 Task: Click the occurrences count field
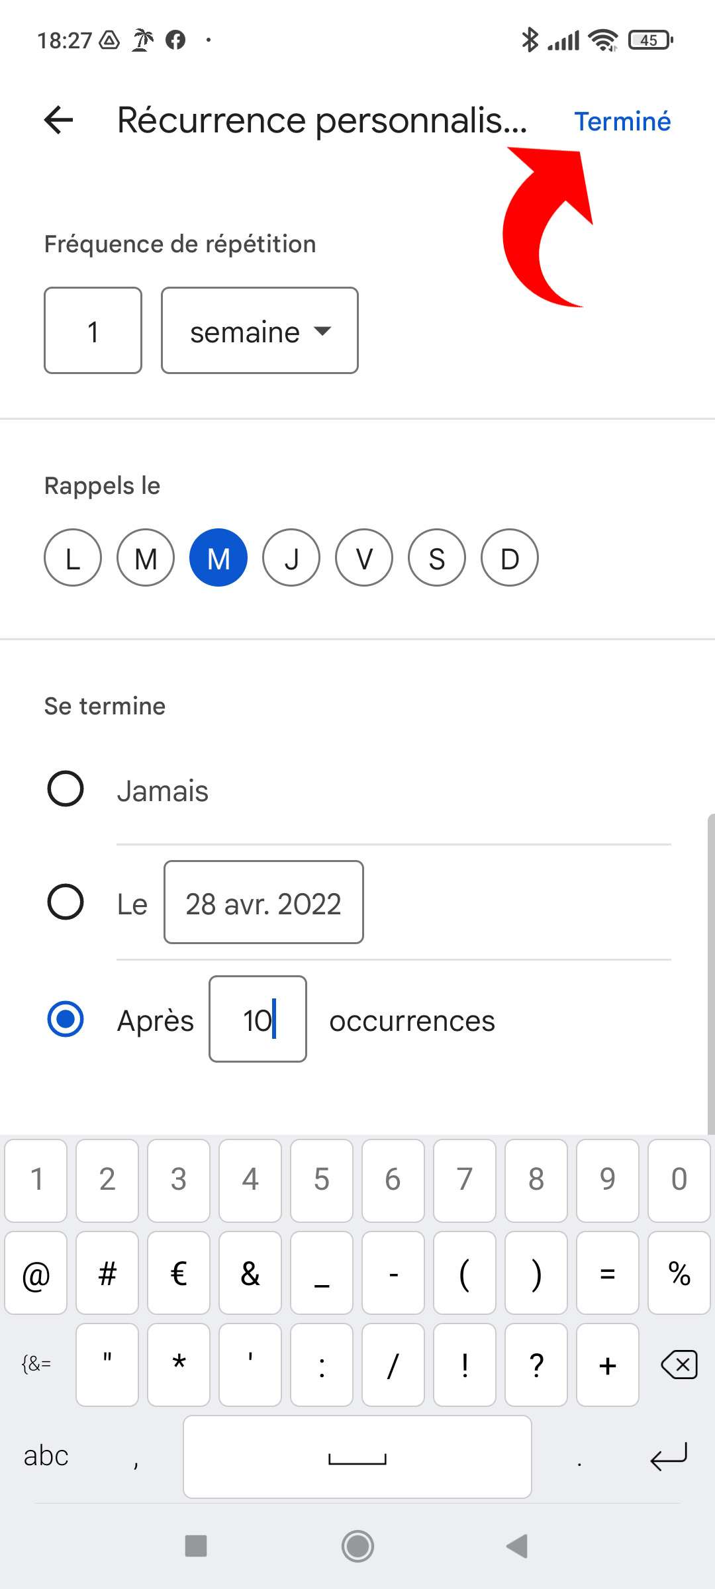(x=258, y=1019)
